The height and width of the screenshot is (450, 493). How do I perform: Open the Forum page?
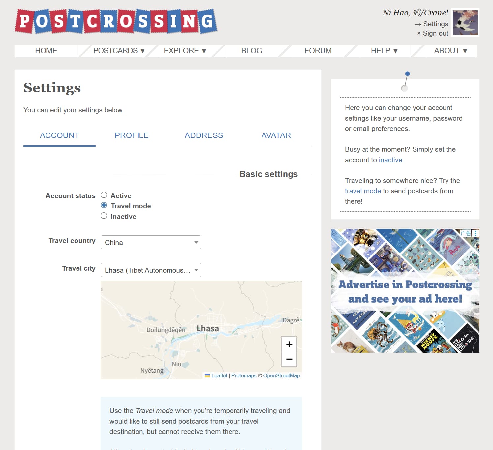click(x=318, y=51)
